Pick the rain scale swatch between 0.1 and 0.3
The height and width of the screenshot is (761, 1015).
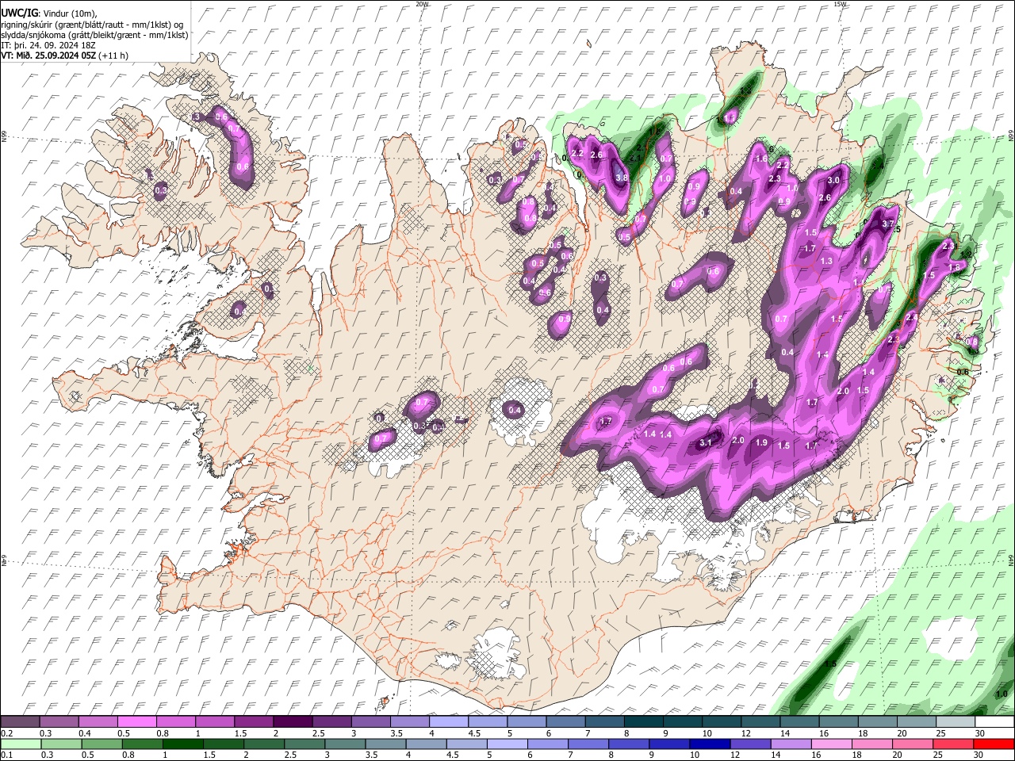coord(20,744)
